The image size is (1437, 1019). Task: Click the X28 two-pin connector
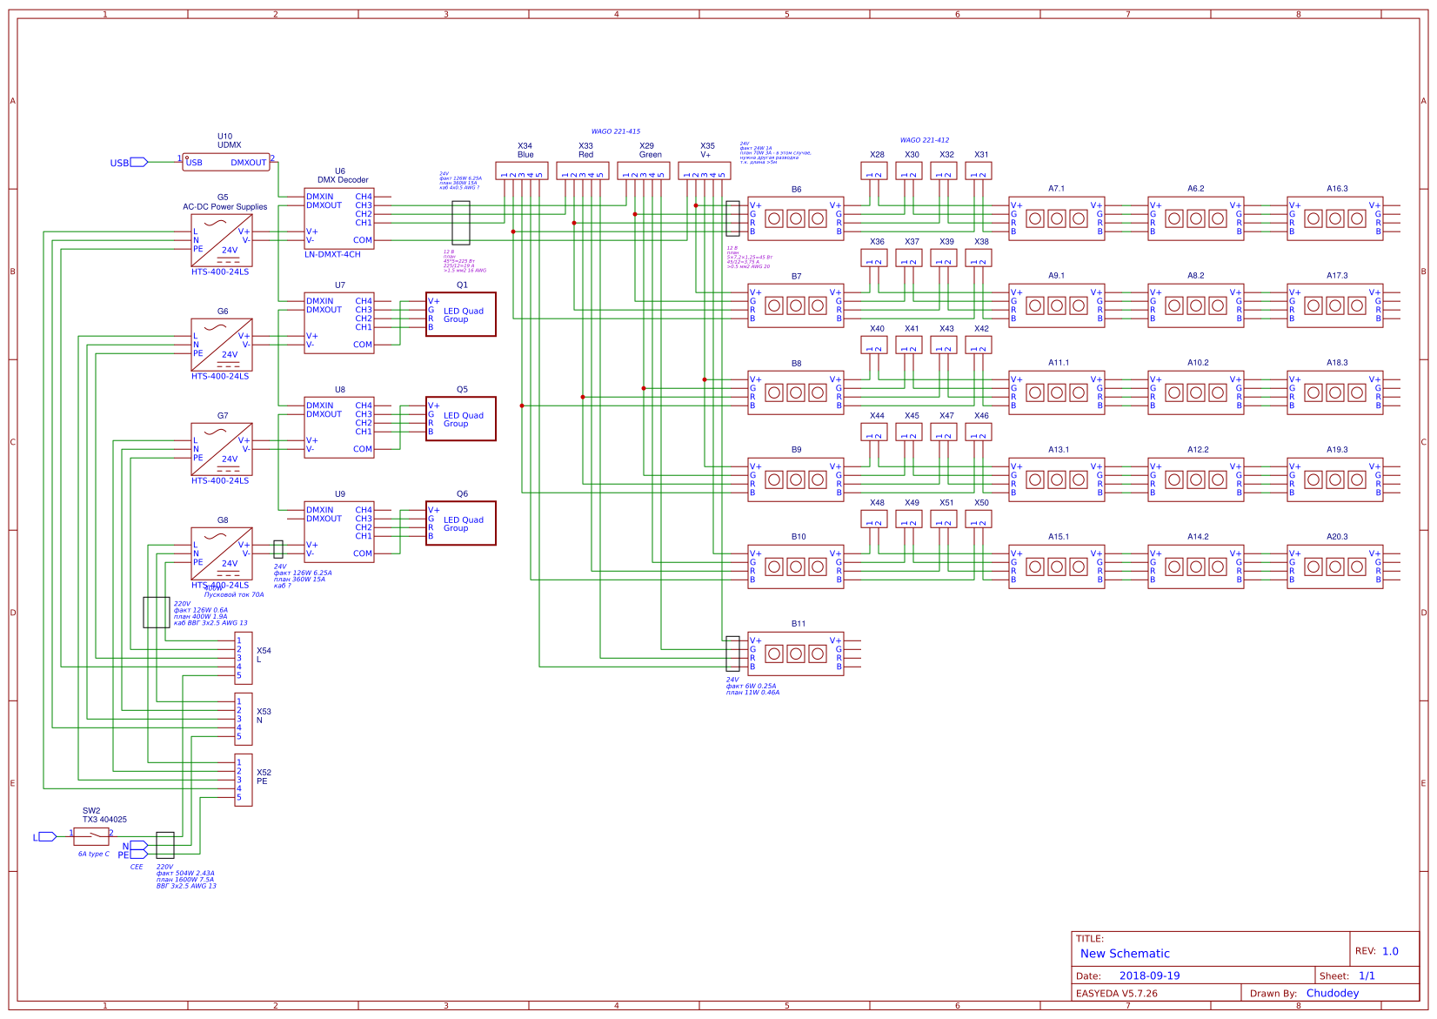[x=874, y=171]
